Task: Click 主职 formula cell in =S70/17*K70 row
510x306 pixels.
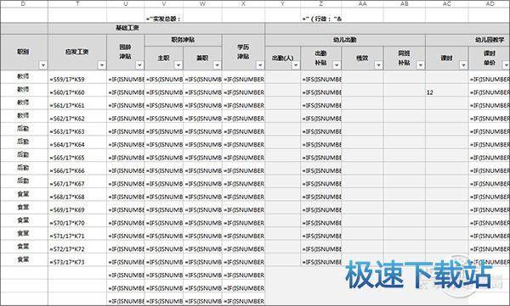Action: click(x=164, y=220)
